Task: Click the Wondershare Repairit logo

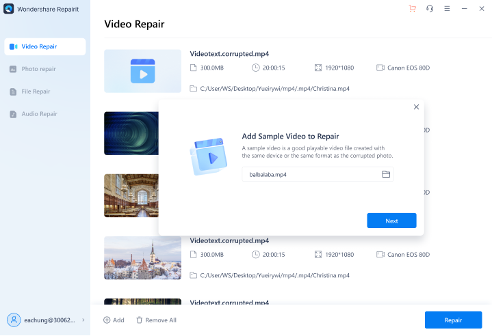Action: tap(8, 9)
